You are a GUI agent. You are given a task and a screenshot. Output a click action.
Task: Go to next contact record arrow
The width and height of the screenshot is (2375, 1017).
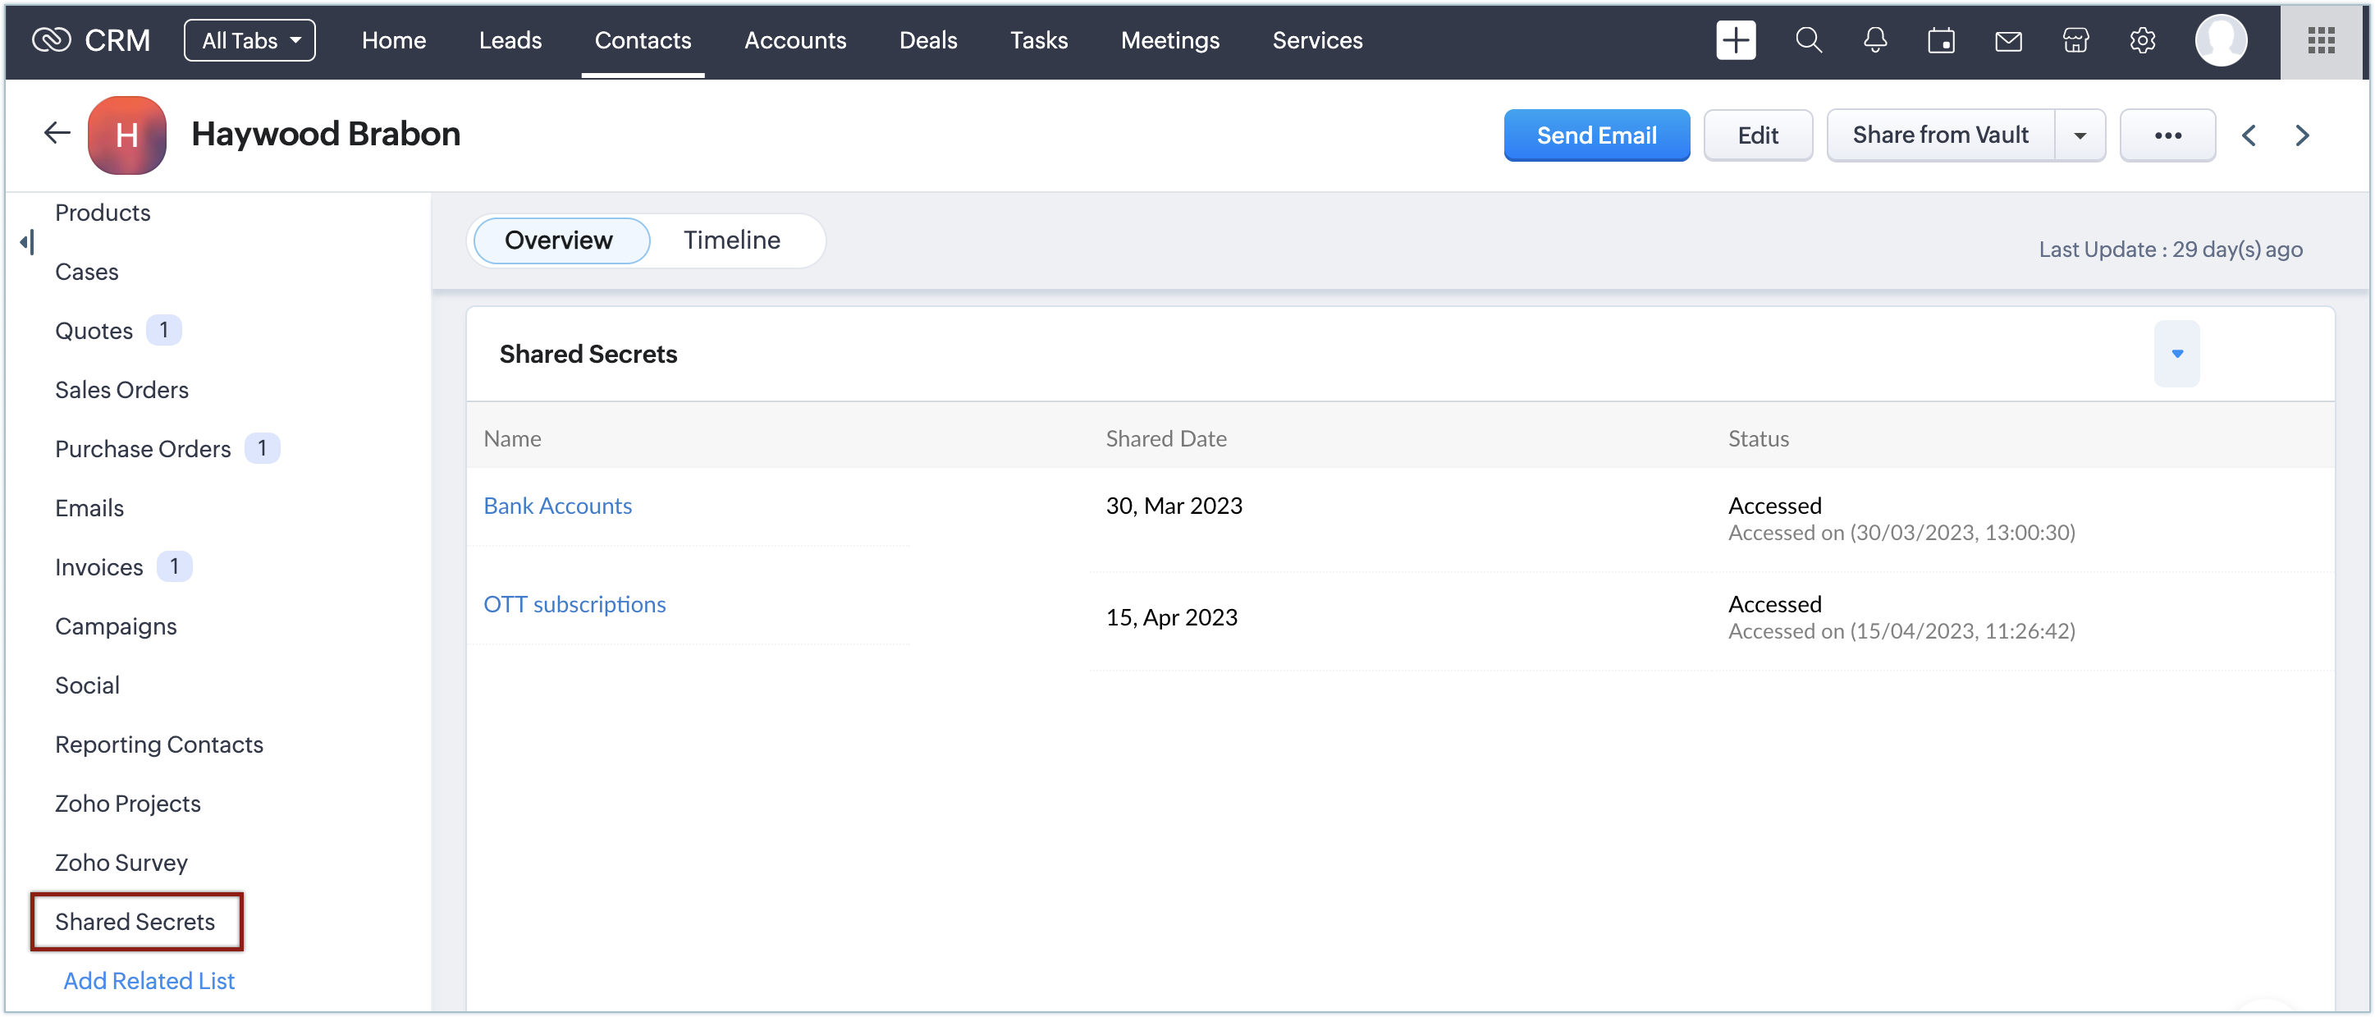2302,135
